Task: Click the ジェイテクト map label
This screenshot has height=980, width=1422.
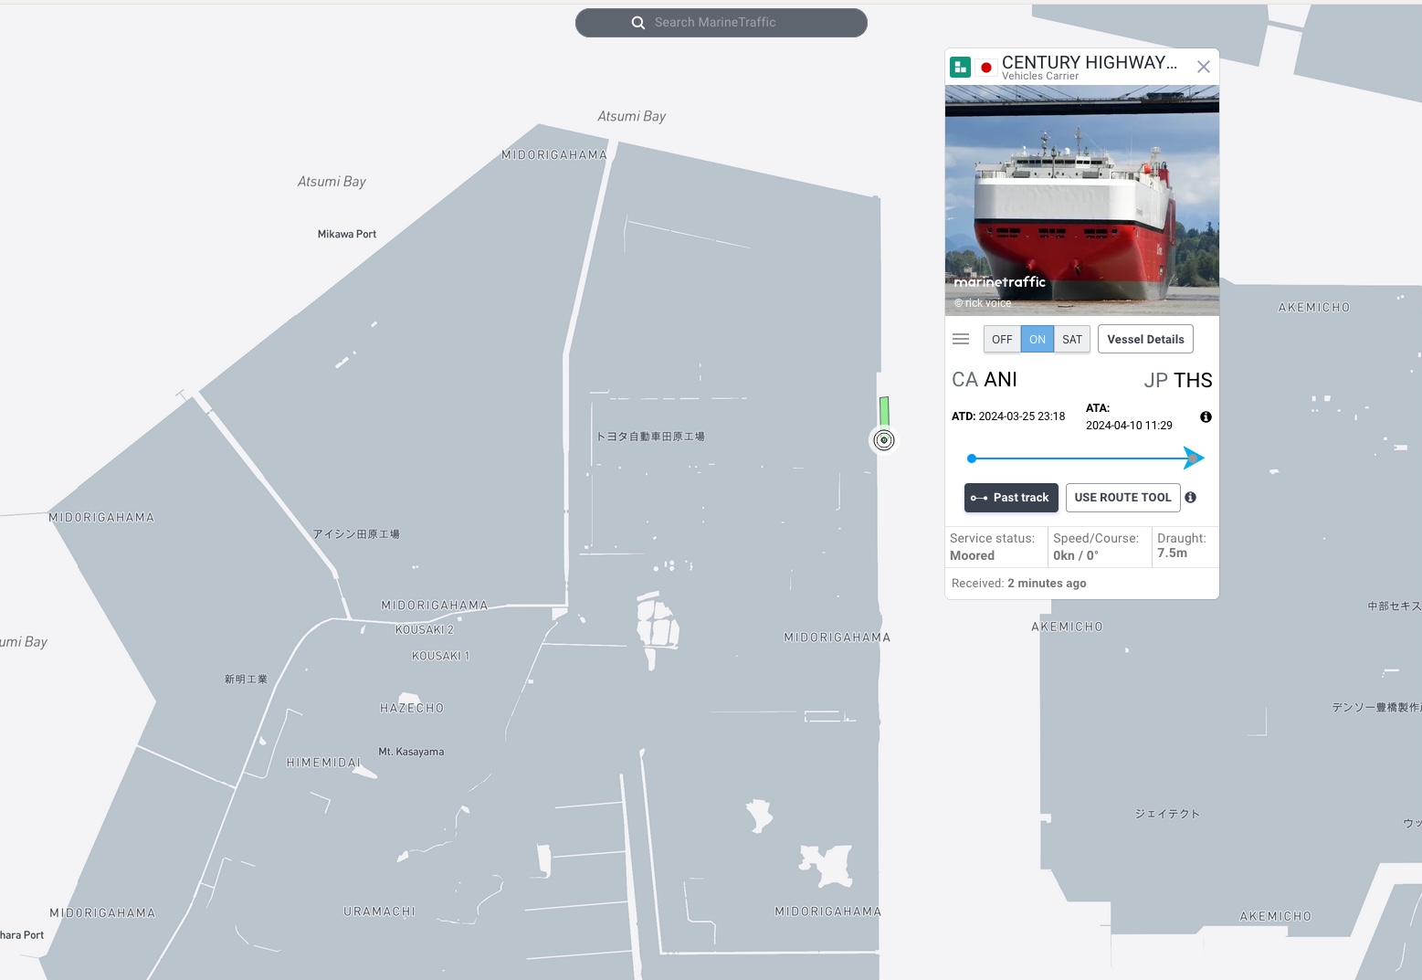Action: pyautogui.click(x=1167, y=814)
